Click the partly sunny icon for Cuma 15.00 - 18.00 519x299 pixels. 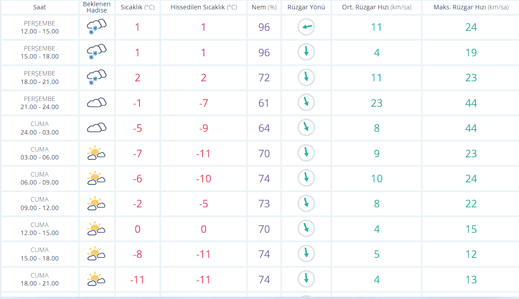(96, 254)
